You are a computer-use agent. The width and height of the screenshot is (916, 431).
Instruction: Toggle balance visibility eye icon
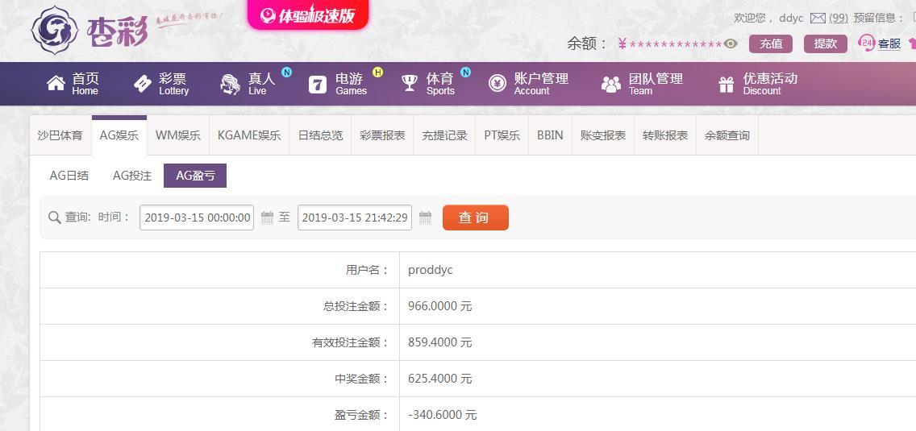(731, 44)
